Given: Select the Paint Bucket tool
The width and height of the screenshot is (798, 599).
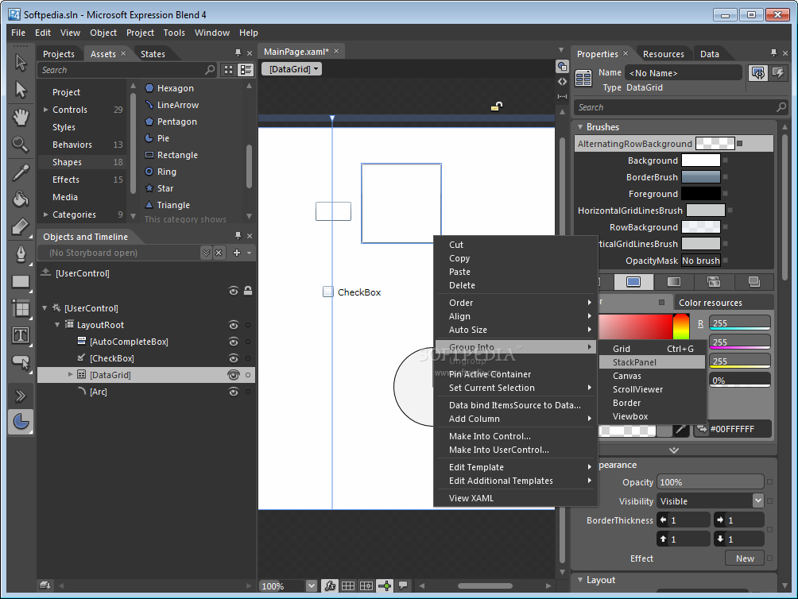Looking at the screenshot, I should (x=21, y=199).
